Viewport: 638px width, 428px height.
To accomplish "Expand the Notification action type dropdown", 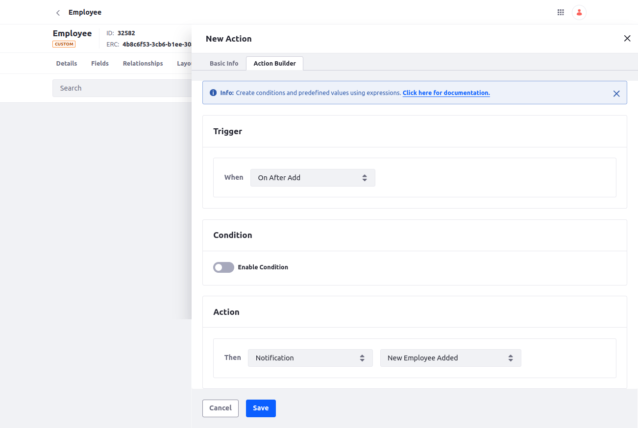I will [310, 358].
